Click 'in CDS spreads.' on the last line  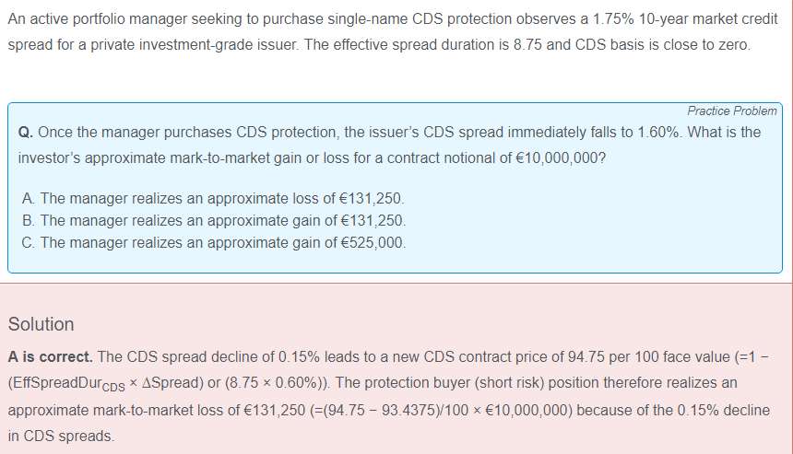coord(62,436)
